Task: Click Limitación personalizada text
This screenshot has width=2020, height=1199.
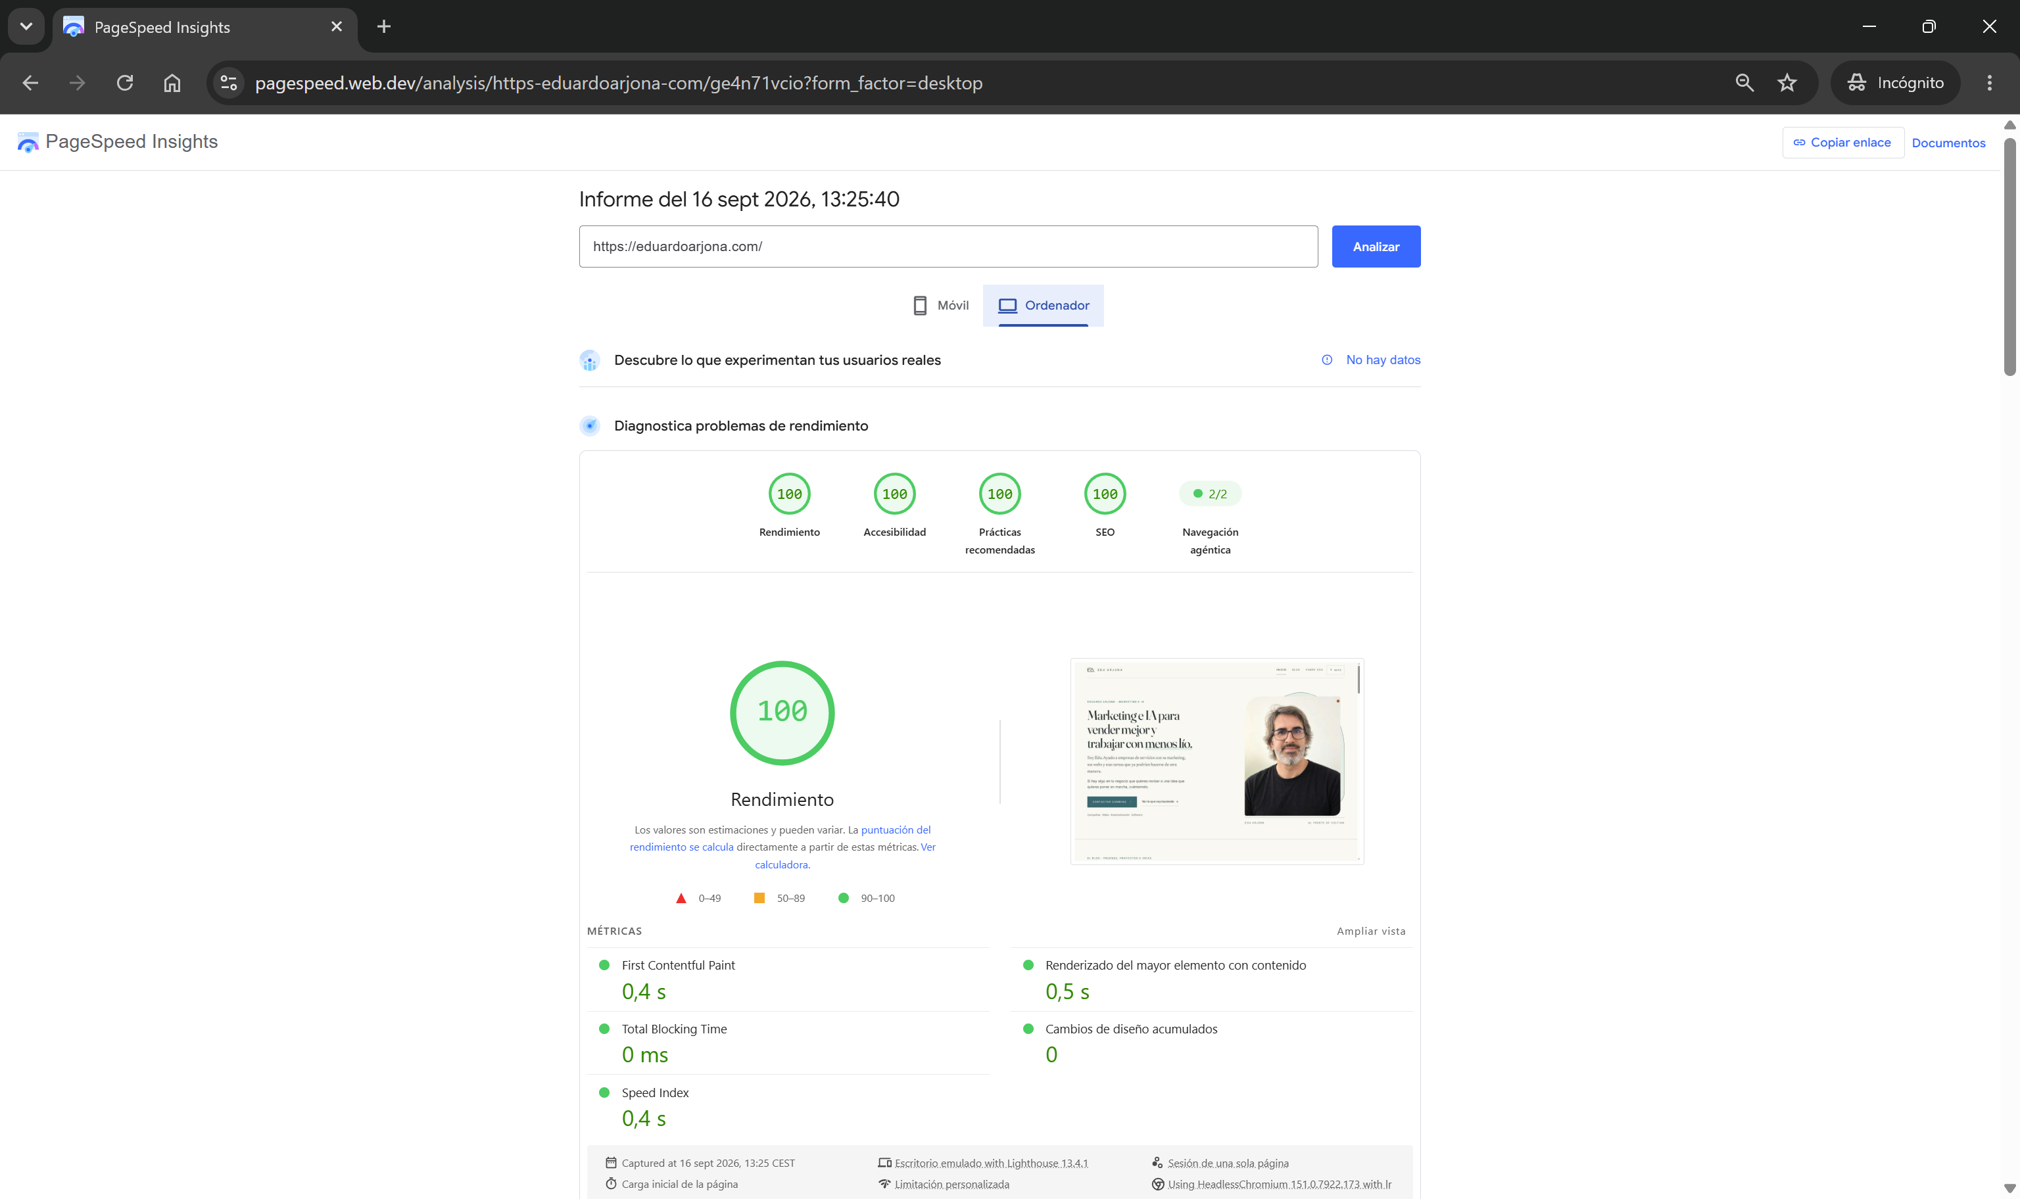Action: (951, 1185)
